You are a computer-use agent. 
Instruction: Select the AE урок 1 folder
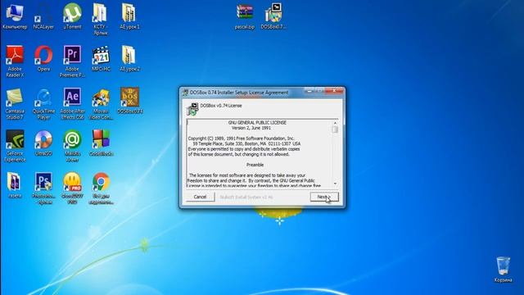129,16
